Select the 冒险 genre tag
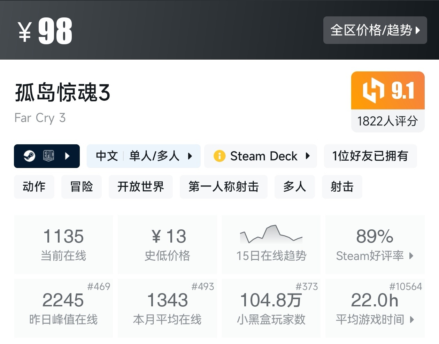Image resolution: width=439 pixels, height=344 pixels. click(x=82, y=187)
